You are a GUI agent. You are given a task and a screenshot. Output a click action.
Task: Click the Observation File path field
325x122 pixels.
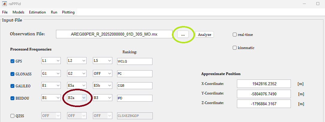114,34
